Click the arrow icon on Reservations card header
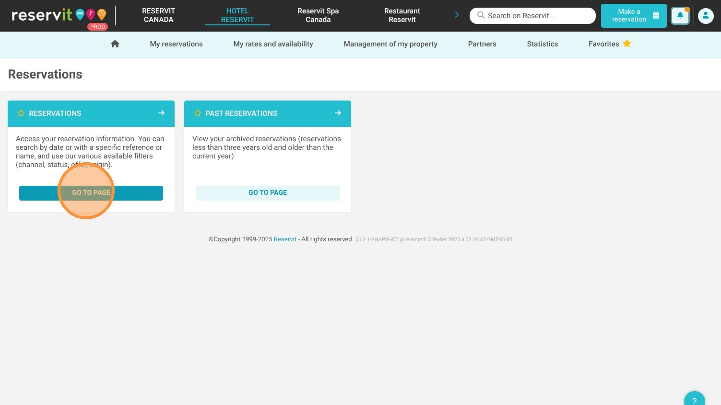 coord(161,113)
